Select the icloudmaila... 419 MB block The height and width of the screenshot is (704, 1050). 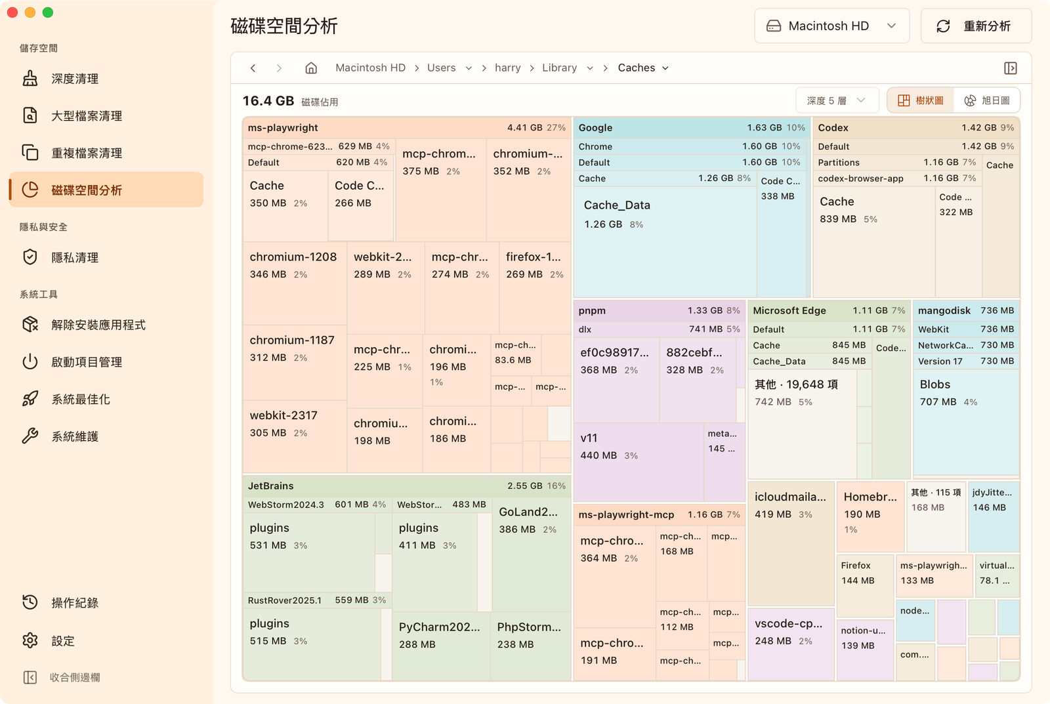coord(791,544)
